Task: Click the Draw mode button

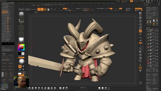Action: coord(42,9)
